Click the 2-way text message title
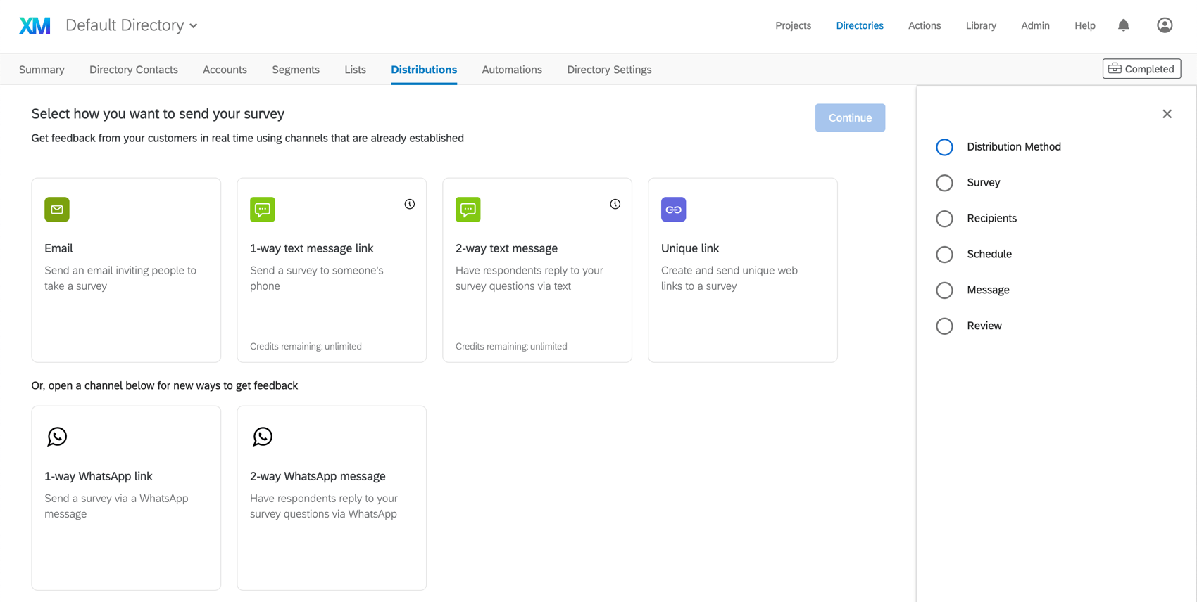 tap(506, 248)
